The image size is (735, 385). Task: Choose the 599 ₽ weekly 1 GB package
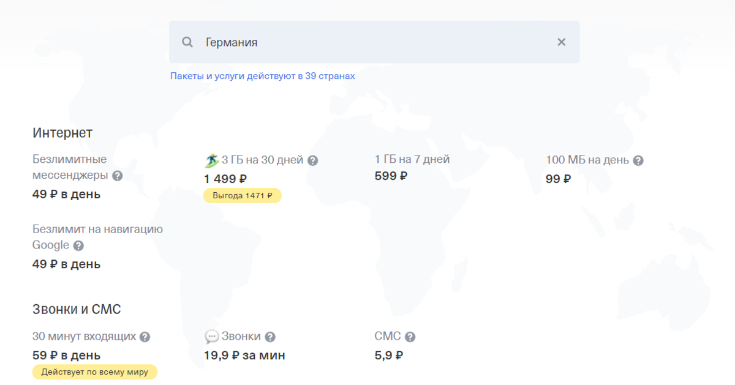pyautogui.click(x=390, y=176)
